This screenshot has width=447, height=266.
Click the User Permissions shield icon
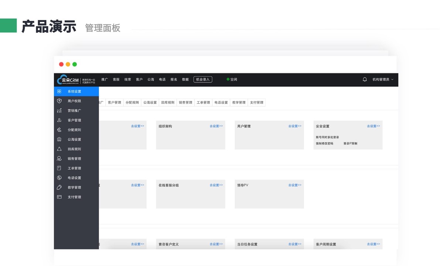[59, 101]
